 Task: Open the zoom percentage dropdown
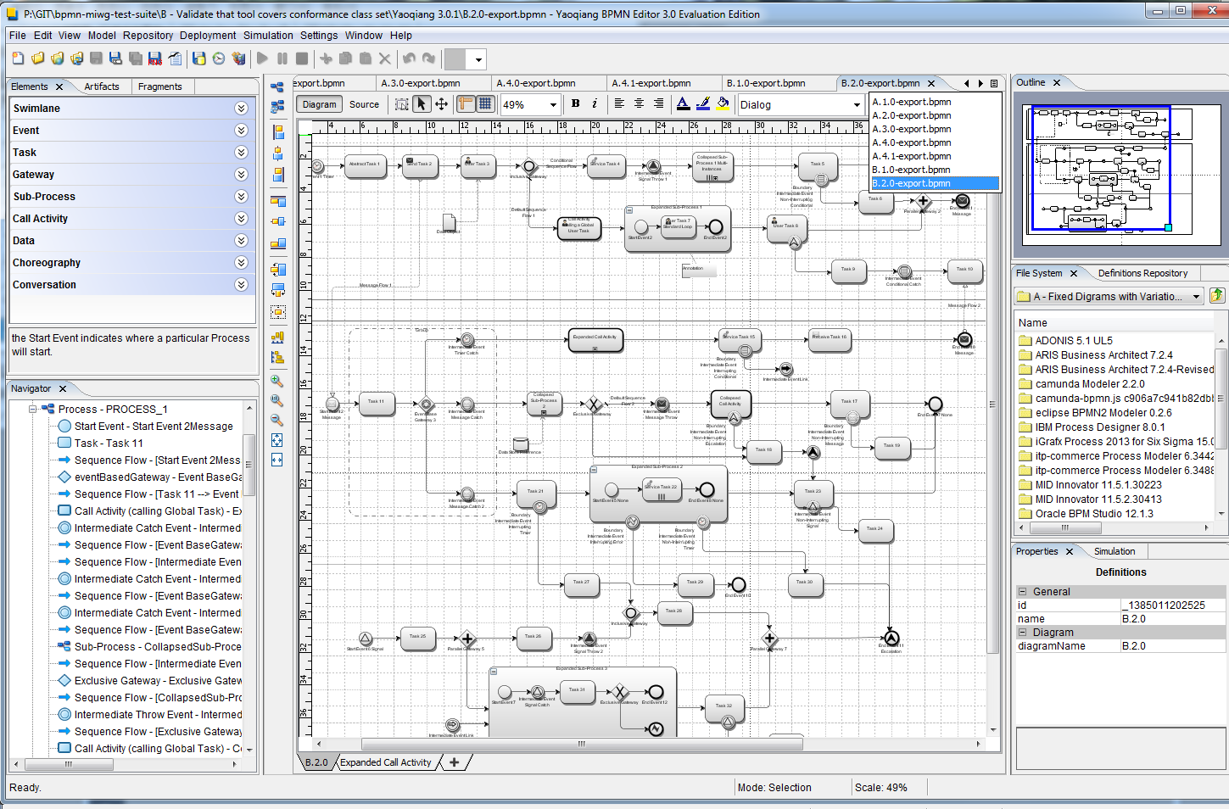point(553,105)
